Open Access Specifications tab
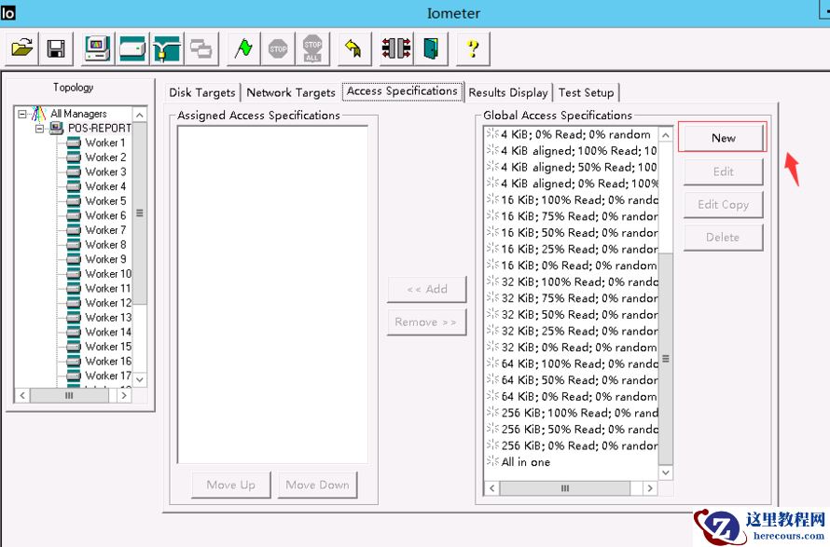Screen dimensions: 830x547 [x=402, y=91]
